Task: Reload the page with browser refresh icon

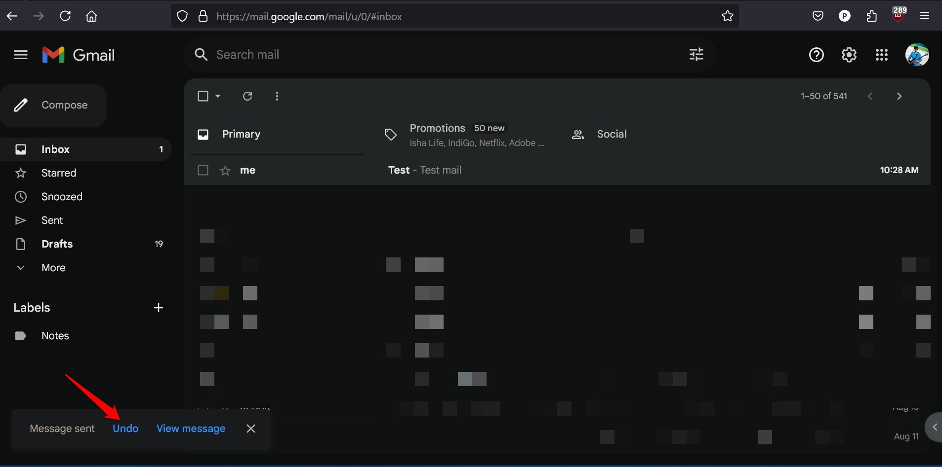Action: click(65, 16)
